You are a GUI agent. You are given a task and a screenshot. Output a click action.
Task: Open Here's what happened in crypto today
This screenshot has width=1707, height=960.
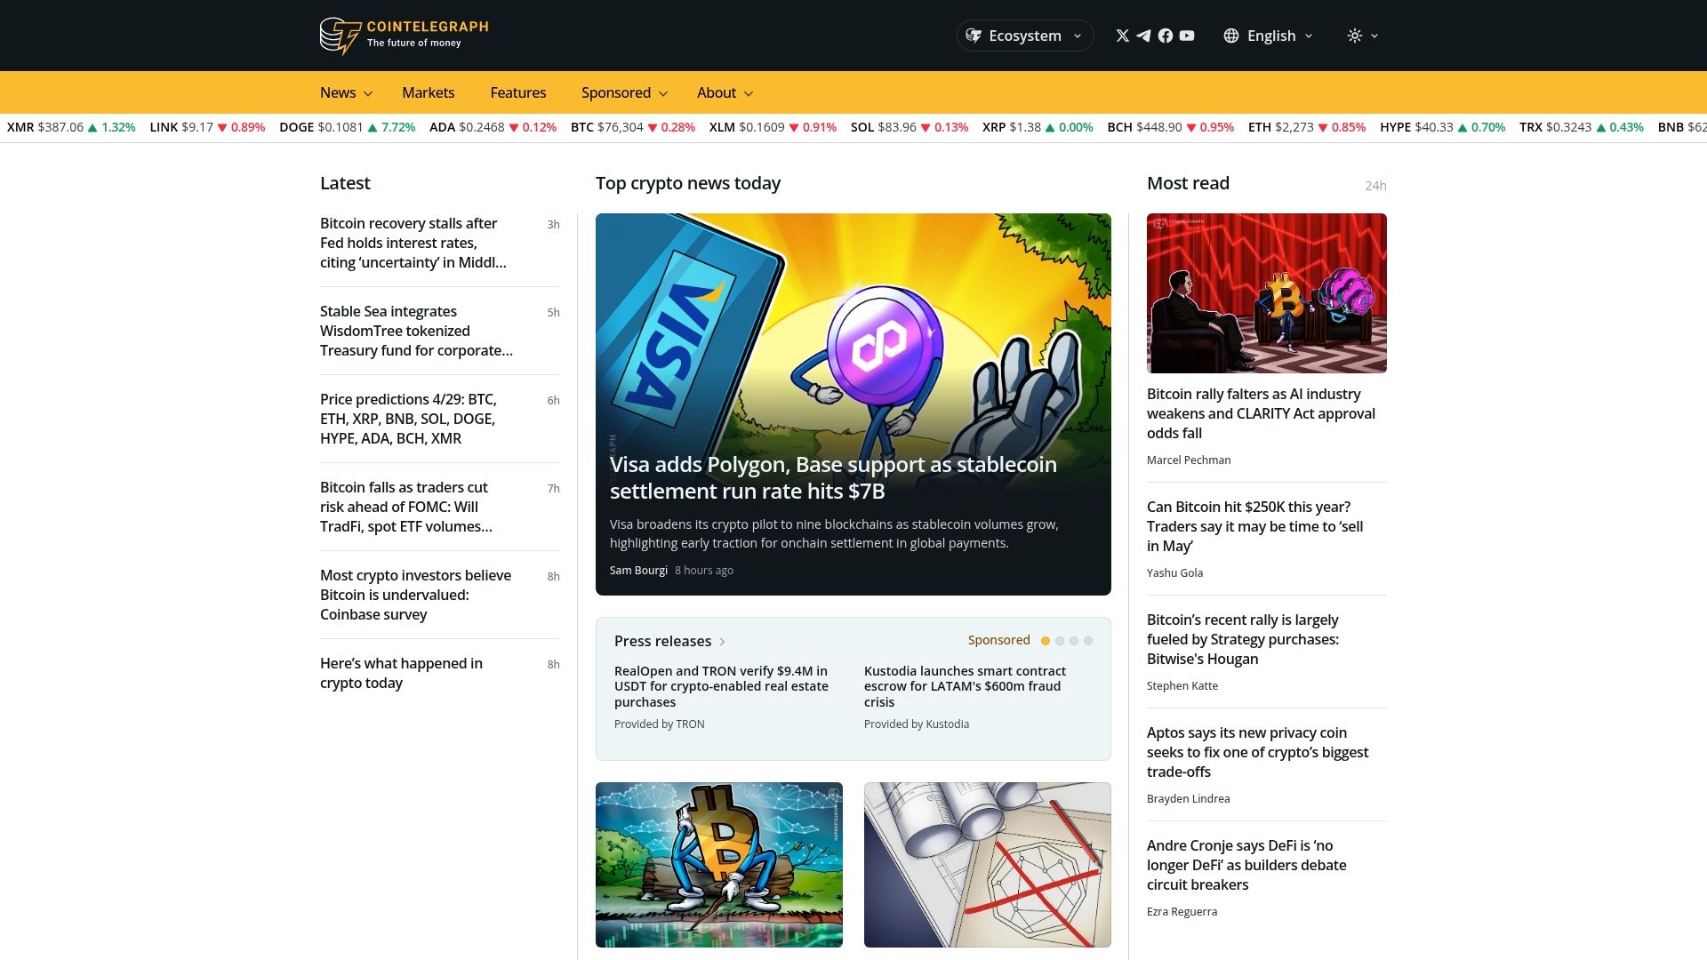(401, 673)
